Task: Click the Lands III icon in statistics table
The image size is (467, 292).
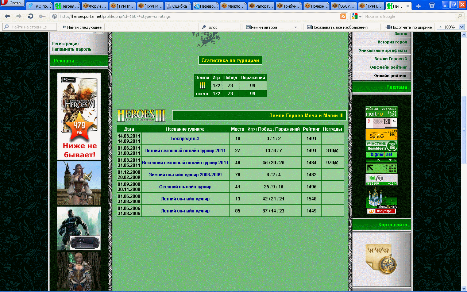Action: [x=202, y=85]
